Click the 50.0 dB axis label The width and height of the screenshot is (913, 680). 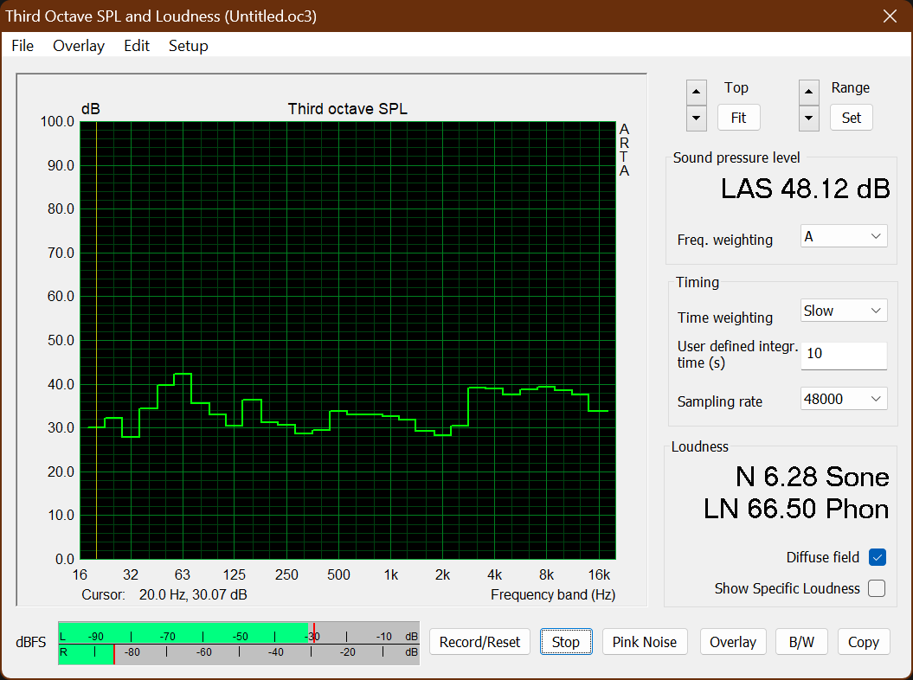(61, 340)
